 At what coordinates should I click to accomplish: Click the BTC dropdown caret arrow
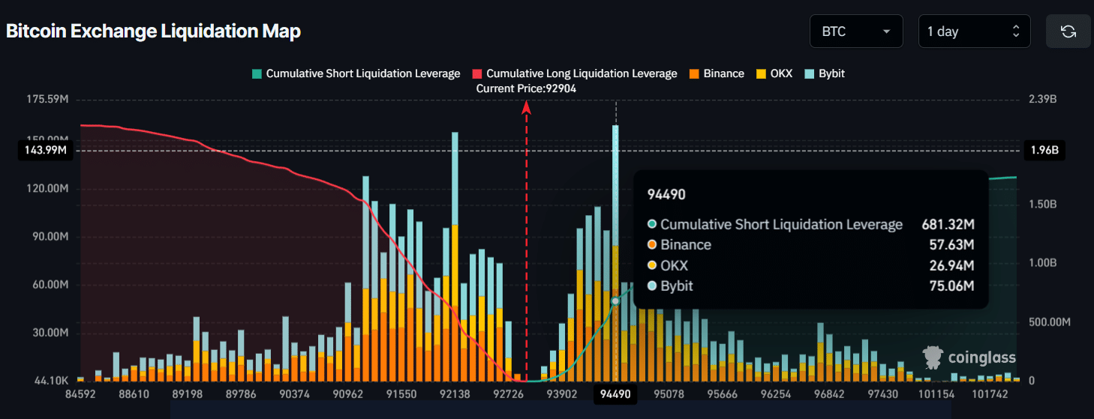887,31
